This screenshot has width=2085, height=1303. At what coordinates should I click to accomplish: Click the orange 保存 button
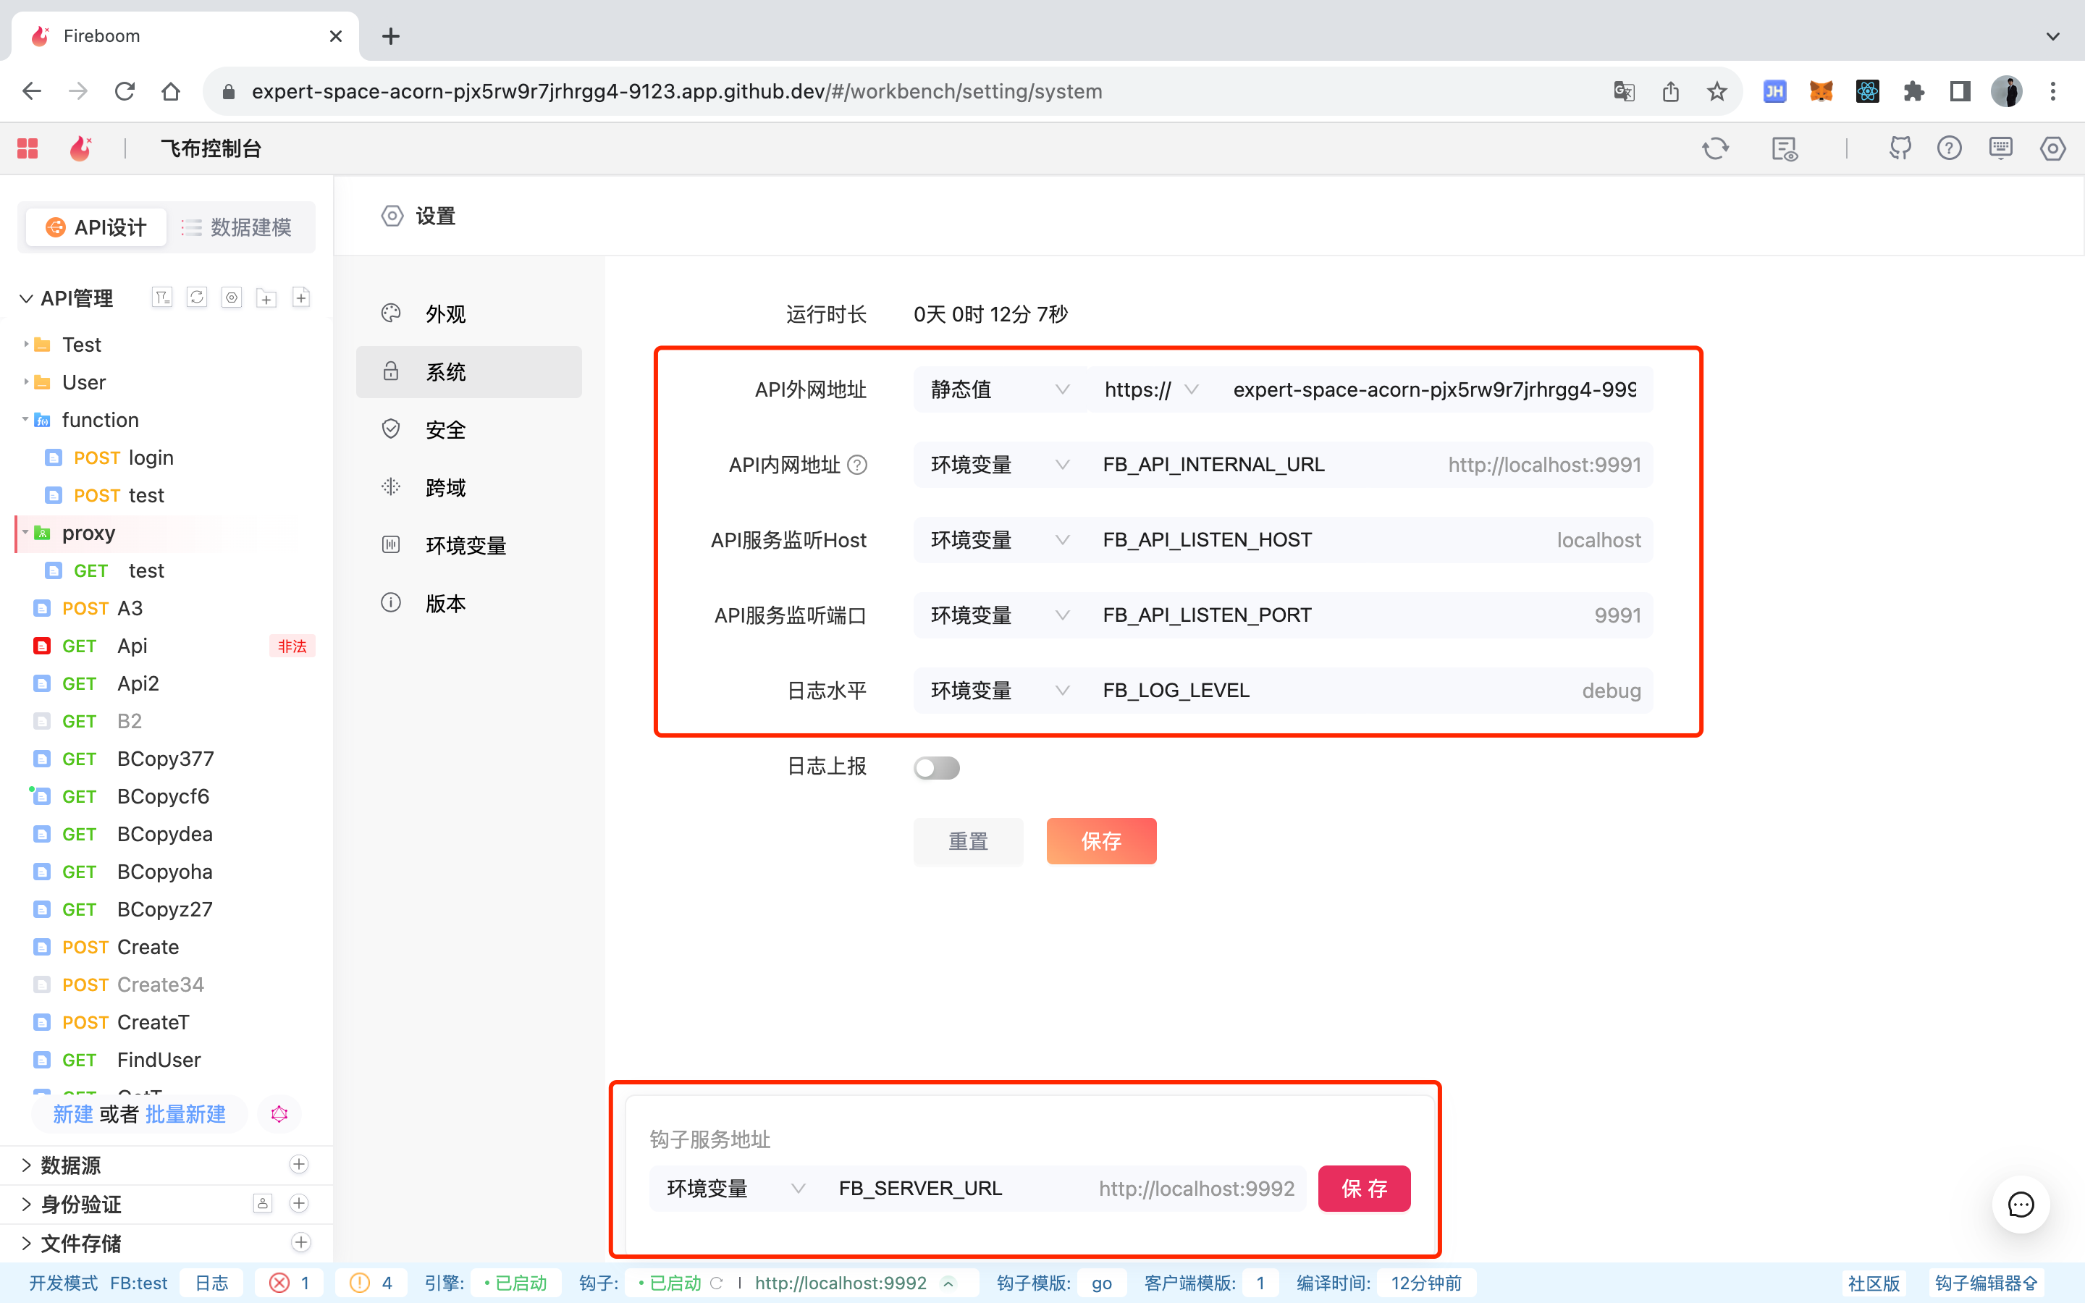point(1101,841)
